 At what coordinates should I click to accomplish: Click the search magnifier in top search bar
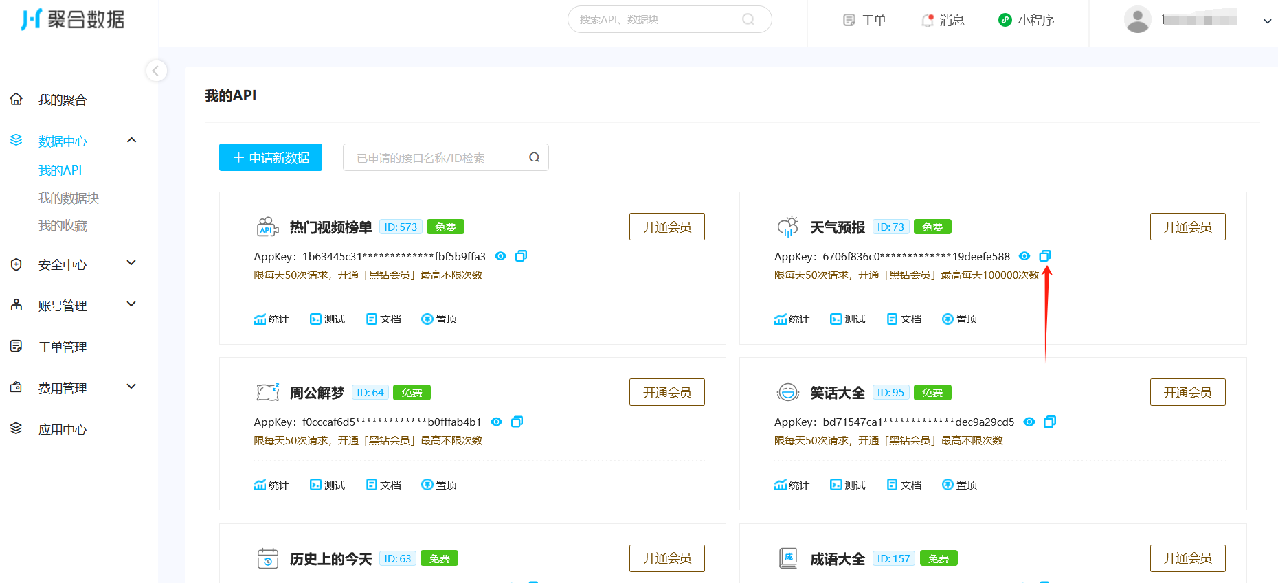[748, 19]
